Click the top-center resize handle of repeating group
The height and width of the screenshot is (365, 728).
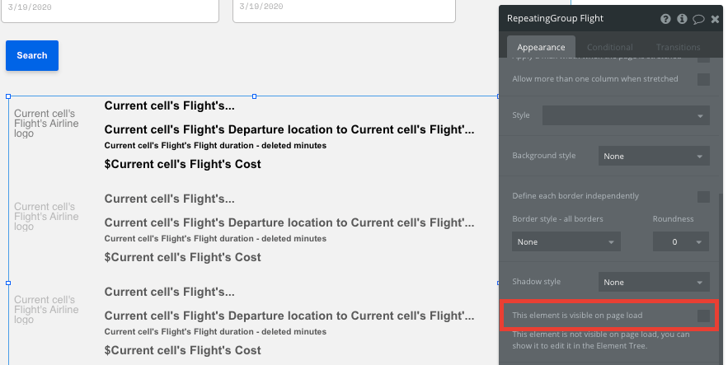(254, 96)
